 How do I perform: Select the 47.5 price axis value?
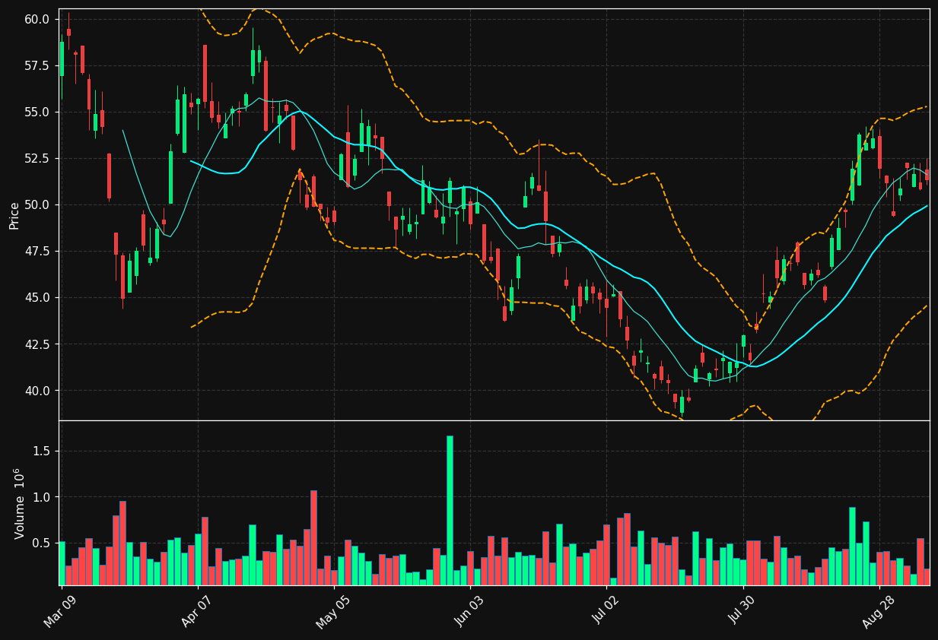tap(38, 251)
